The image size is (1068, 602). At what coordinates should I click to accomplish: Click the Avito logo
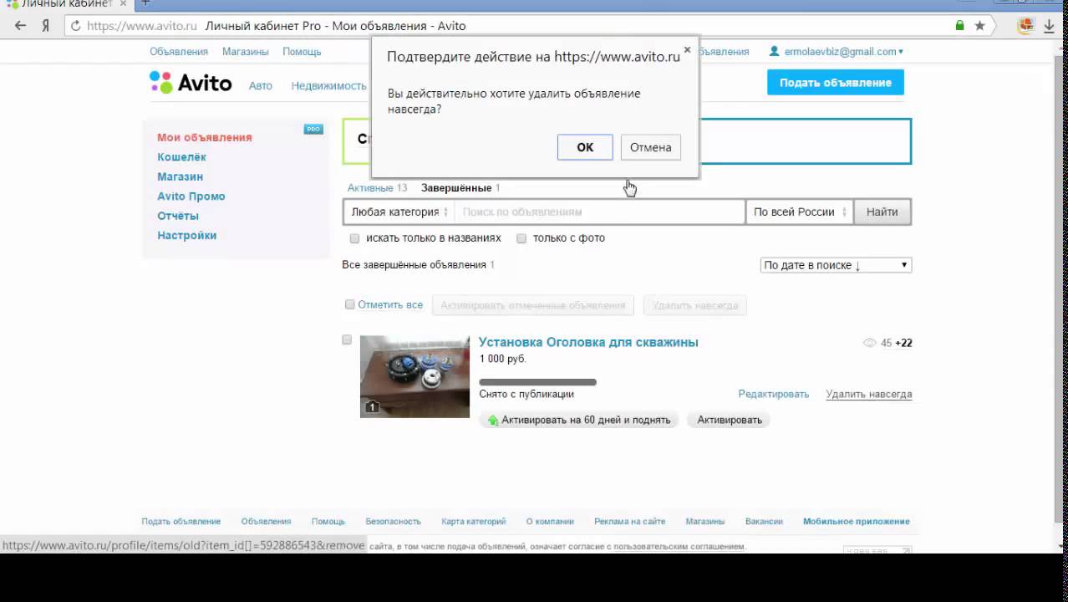pyautogui.click(x=191, y=82)
